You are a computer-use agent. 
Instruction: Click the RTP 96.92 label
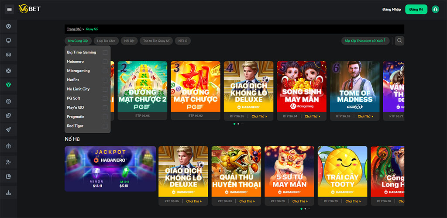pyautogui.click(x=196, y=116)
